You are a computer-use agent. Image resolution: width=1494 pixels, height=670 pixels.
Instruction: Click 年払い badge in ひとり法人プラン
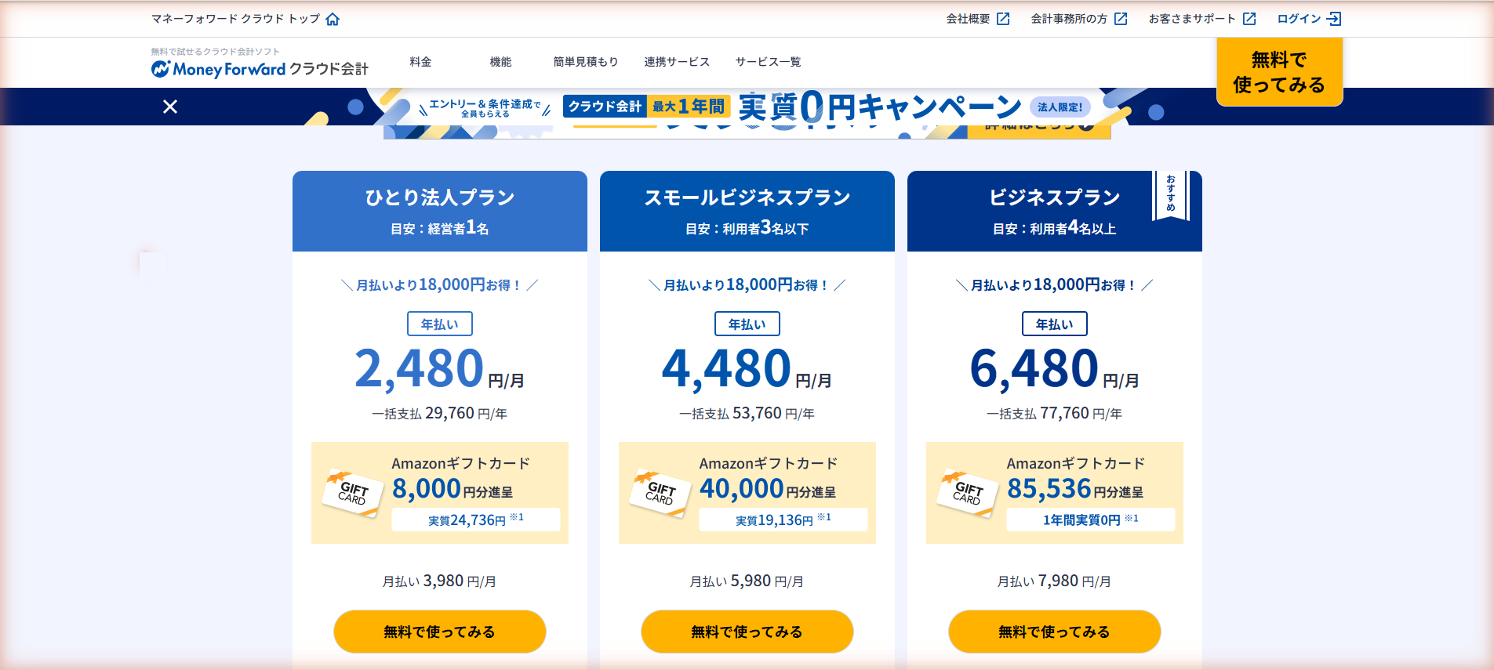click(439, 324)
